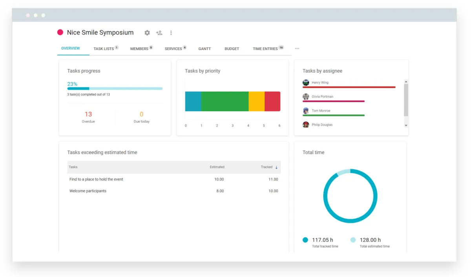Open the vertical three-dot project menu
Viewport: 471px width, 277px height.
(171, 33)
